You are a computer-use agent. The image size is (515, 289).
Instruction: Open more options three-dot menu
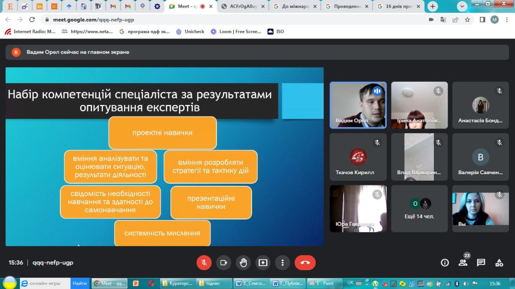pyautogui.click(x=282, y=262)
